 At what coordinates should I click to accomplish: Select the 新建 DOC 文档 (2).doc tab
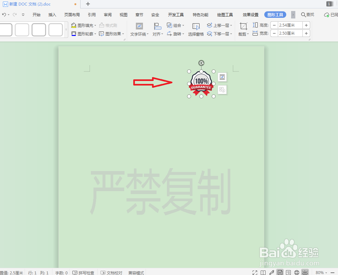(30, 4)
